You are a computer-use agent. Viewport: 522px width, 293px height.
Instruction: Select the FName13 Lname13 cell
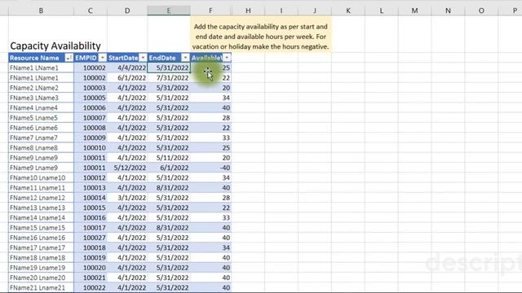click(x=41, y=208)
